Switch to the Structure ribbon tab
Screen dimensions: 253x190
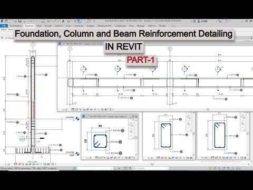point(29,26)
